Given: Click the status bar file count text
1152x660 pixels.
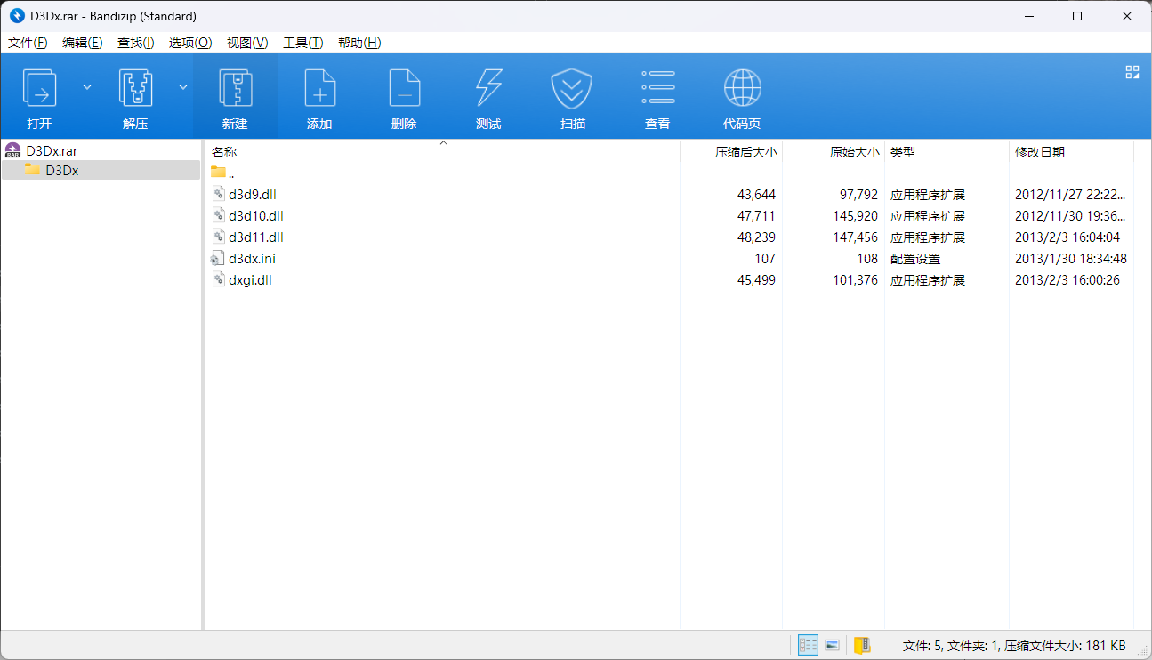Looking at the screenshot, I should point(1014,645).
